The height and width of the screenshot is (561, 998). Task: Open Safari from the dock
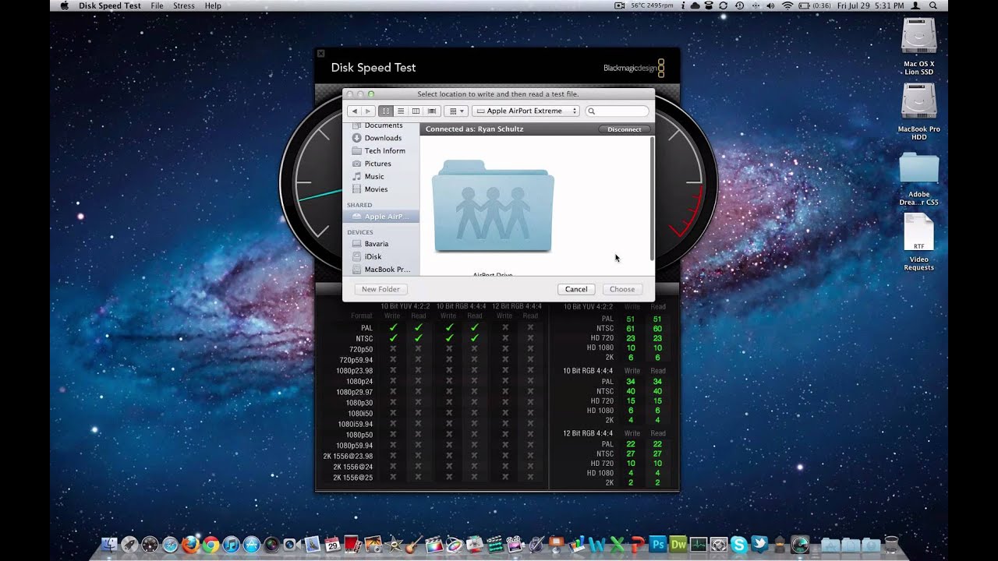tap(170, 544)
